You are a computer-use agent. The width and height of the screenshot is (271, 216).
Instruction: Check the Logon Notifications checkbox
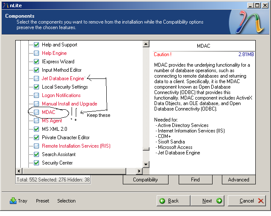click(x=36, y=95)
